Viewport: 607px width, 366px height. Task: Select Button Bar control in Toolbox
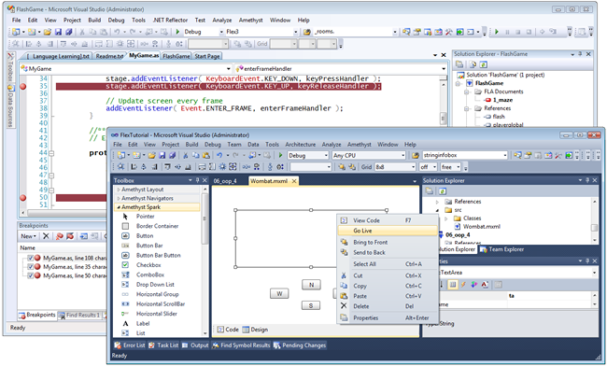coord(149,246)
